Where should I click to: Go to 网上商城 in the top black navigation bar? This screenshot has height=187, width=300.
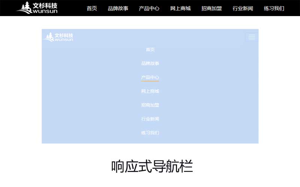(x=180, y=8)
